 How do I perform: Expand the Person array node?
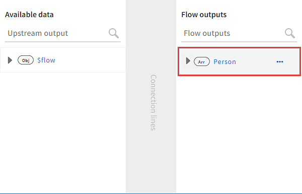tap(188, 61)
